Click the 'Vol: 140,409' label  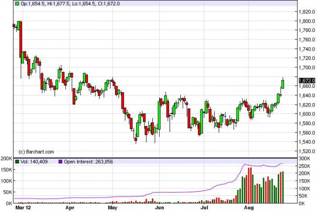point(34,161)
